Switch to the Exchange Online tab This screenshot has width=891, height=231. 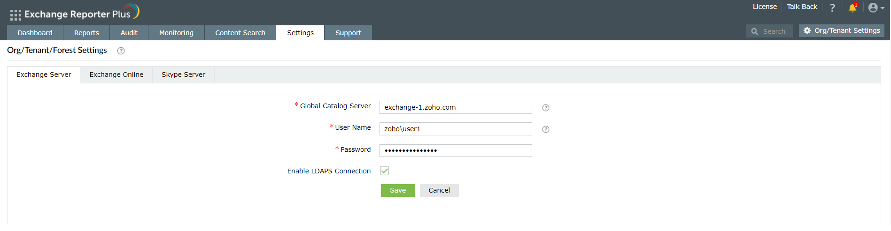coord(116,75)
